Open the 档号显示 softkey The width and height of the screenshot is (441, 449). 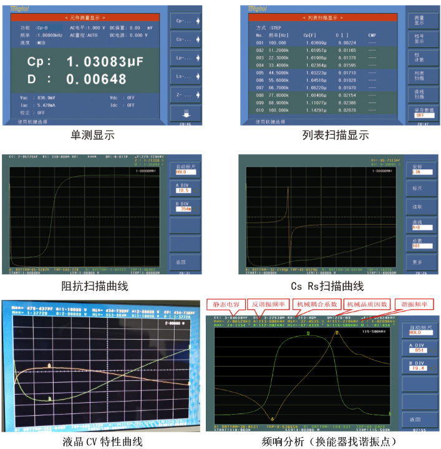(x=423, y=39)
